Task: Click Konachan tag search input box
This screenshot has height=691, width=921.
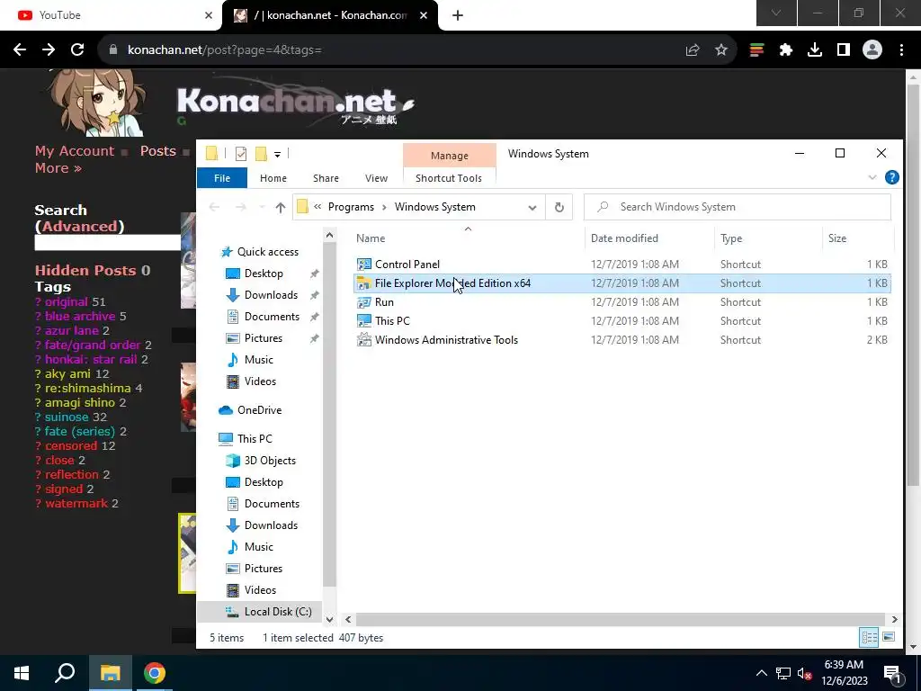Action: 108,243
